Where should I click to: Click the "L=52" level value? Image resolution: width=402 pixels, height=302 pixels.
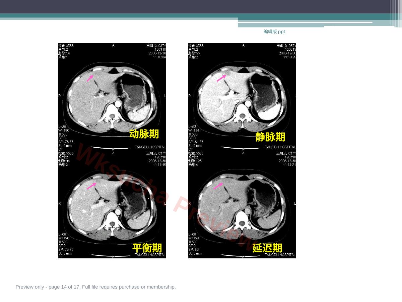pyautogui.click(x=192, y=127)
